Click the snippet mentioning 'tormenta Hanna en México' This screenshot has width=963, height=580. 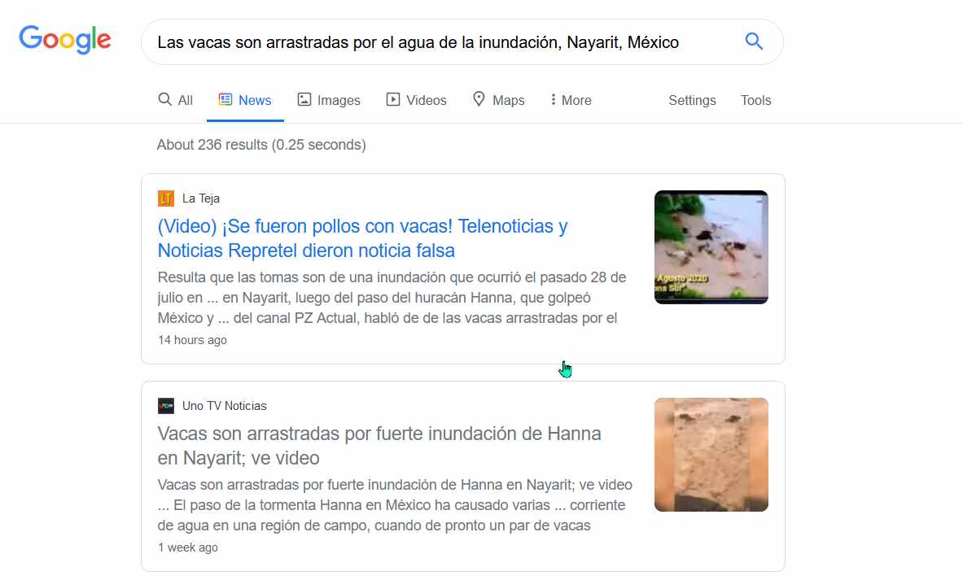tap(395, 505)
